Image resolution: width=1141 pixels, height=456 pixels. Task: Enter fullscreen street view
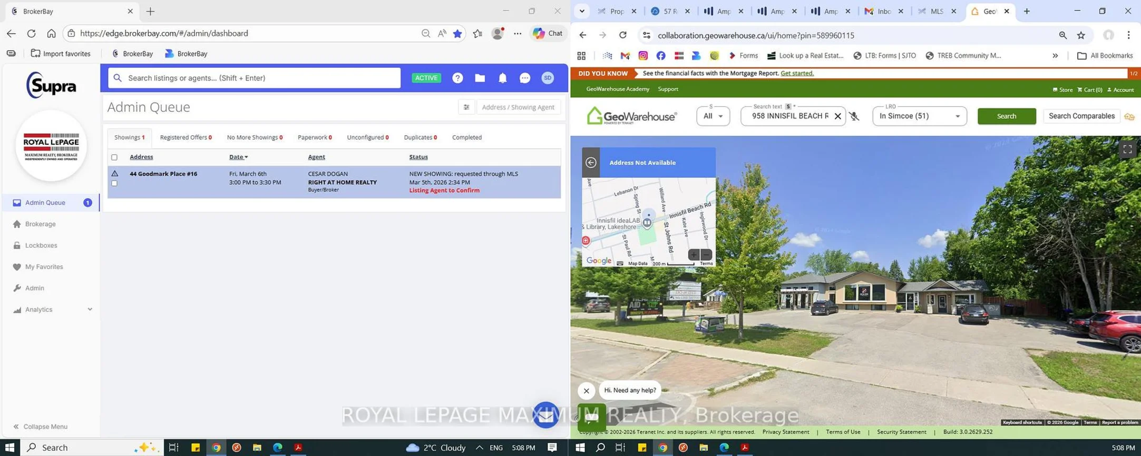(1127, 150)
